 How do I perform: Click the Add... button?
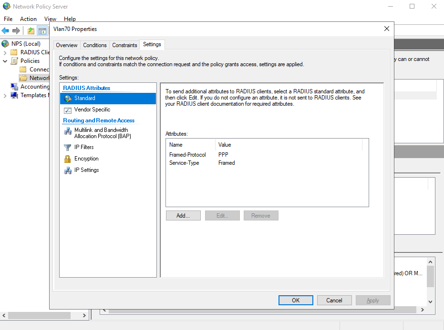[183, 215]
